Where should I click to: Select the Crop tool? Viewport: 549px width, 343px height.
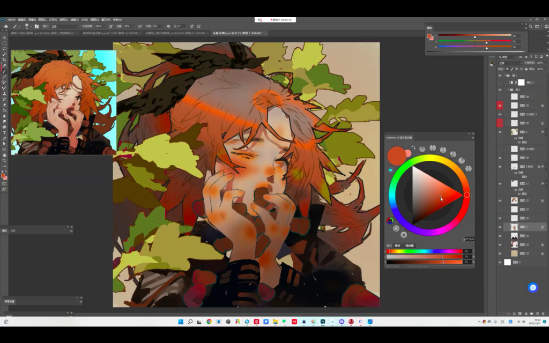[4, 60]
